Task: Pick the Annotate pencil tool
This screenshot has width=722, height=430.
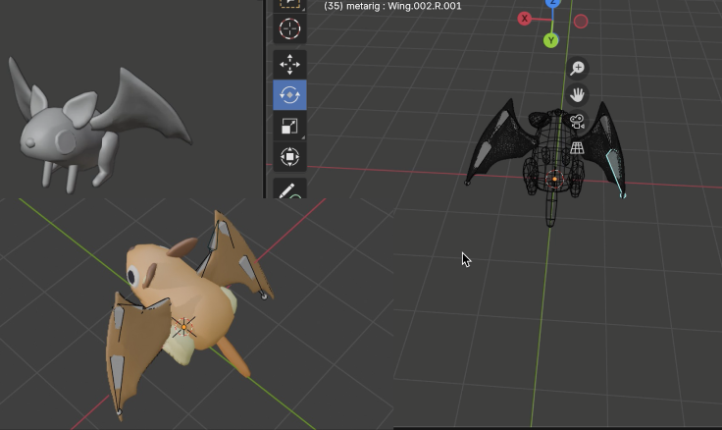Action: point(289,188)
